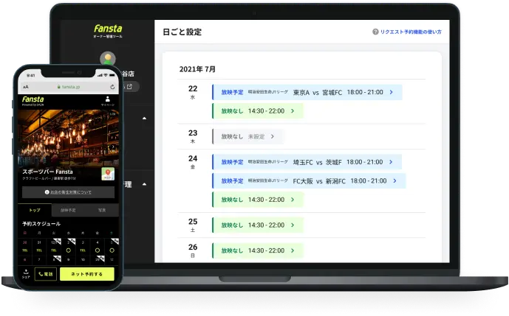Click date 23 木 in the schedule
Viewport: 509px width, 316px height.
click(193, 136)
